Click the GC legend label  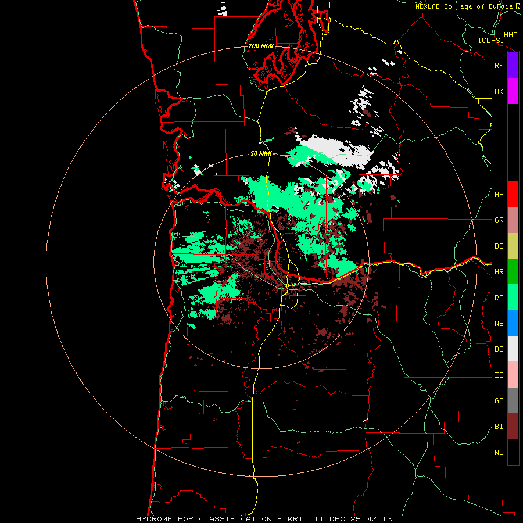pos(499,401)
